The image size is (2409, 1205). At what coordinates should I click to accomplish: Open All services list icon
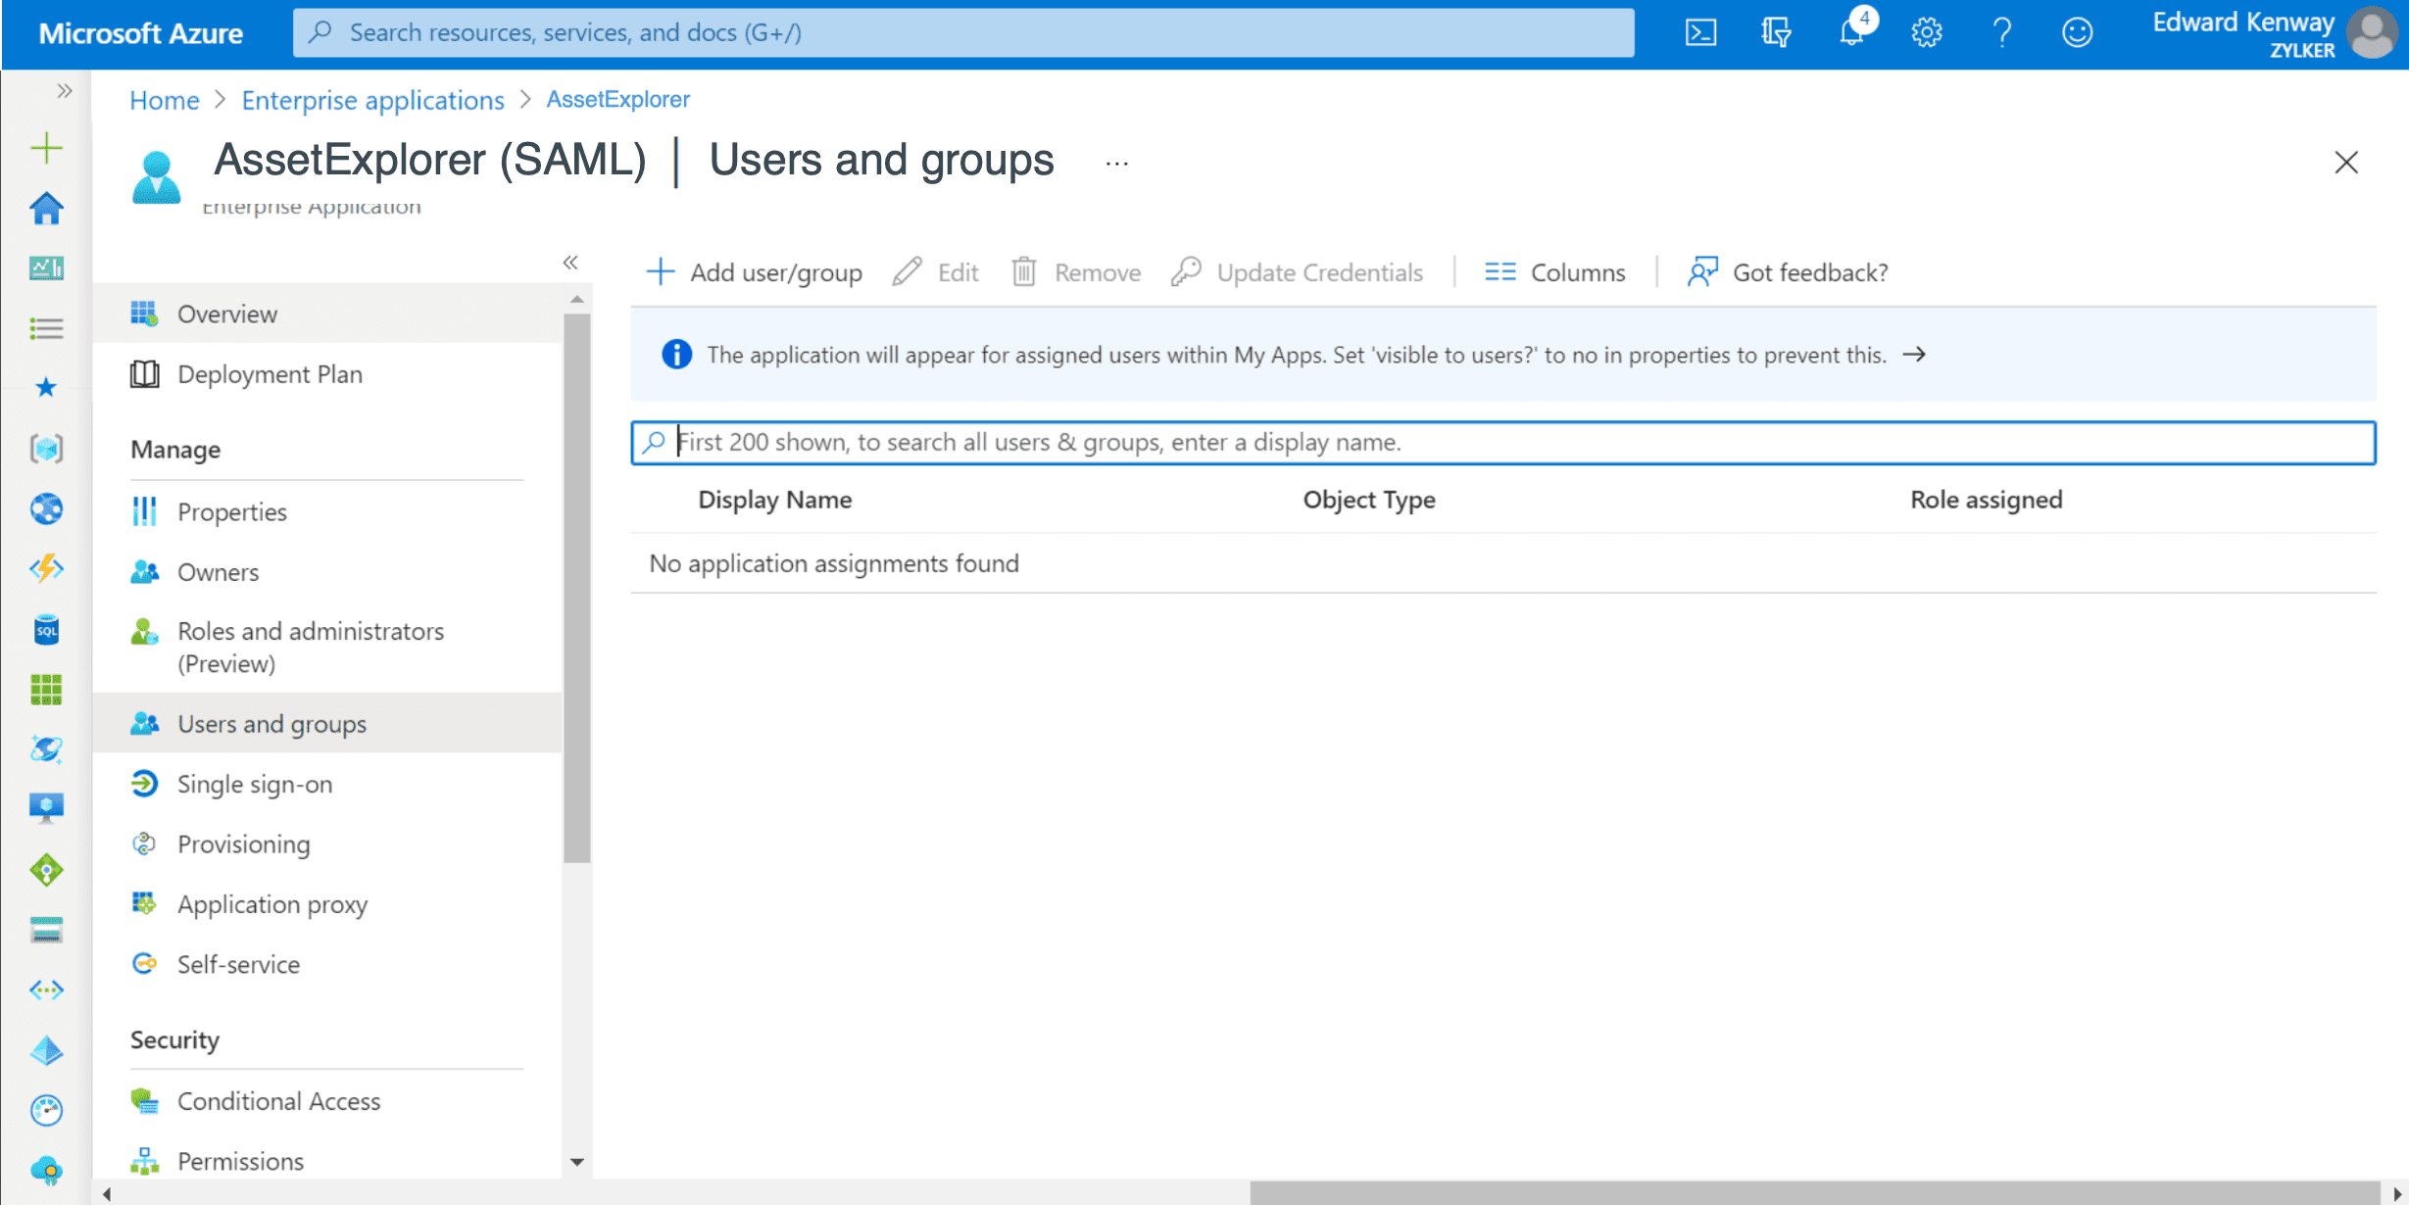coord(46,328)
